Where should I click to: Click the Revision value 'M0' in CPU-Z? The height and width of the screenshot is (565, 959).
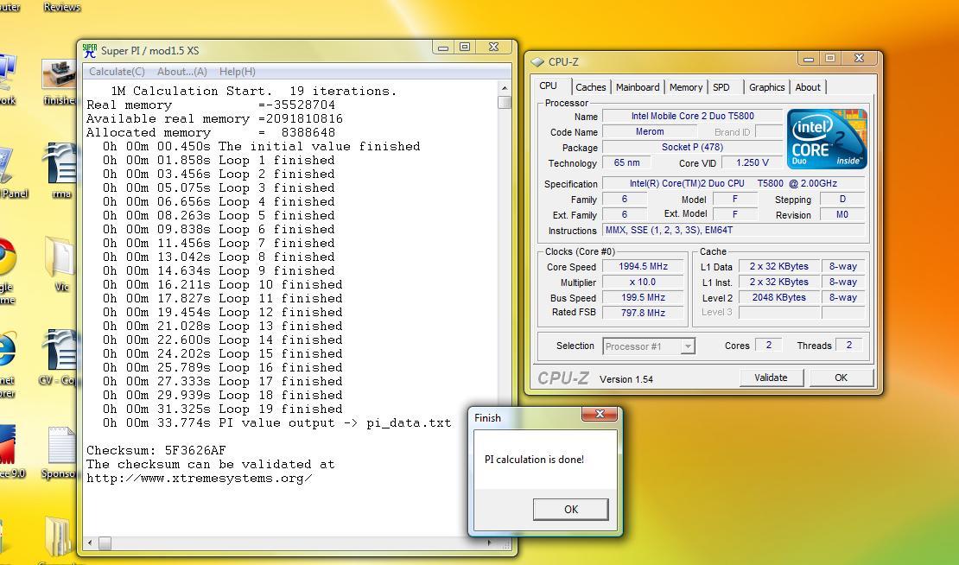click(x=842, y=214)
